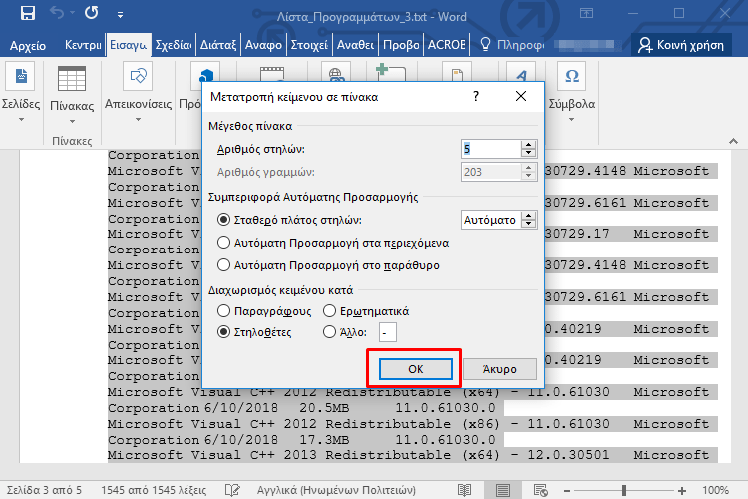The image size is (748, 499).
Task: Click the Πίνακας table grid icon
Action: coord(72,78)
